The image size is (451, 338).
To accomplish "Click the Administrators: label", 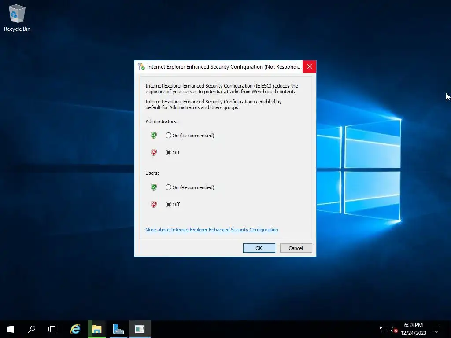I will 161,121.
